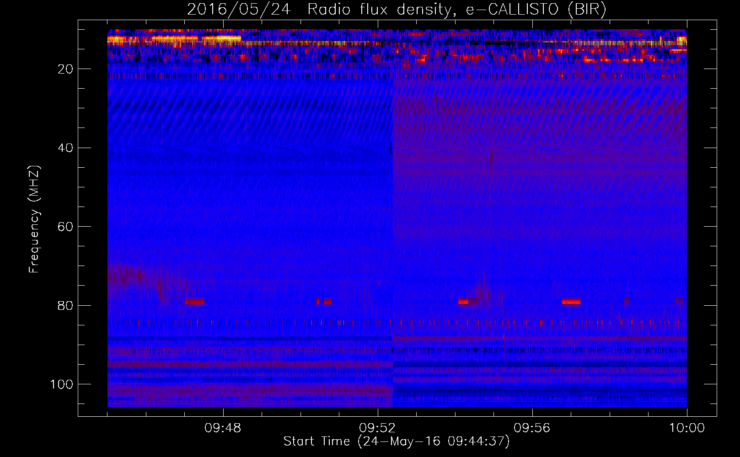Click the red burst near 80 MHz before 09:48
The image size is (740, 457).
194,302
